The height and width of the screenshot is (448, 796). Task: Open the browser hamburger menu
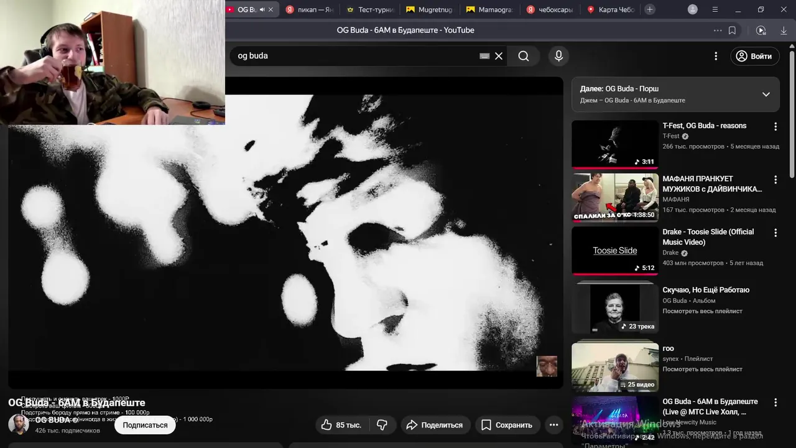[715, 9]
